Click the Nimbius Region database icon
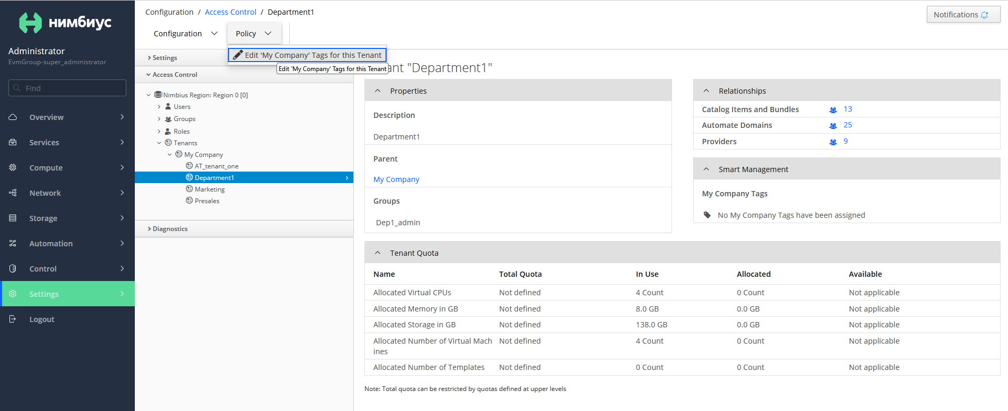Screen dimensions: 1008x411 [x=158, y=95]
